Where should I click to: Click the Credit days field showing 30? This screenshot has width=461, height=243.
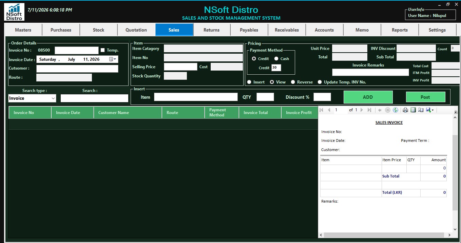pyautogui.click(x=276, y=68)
